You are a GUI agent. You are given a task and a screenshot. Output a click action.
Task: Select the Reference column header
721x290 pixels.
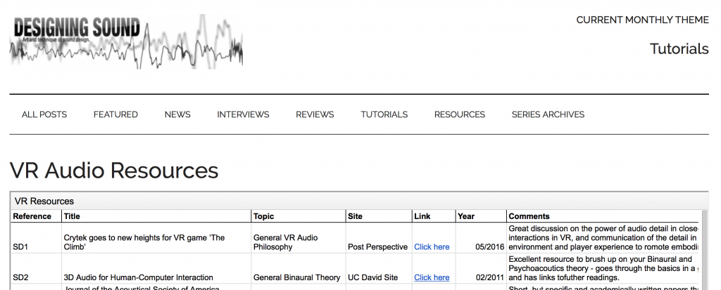[x=32, y=216]
